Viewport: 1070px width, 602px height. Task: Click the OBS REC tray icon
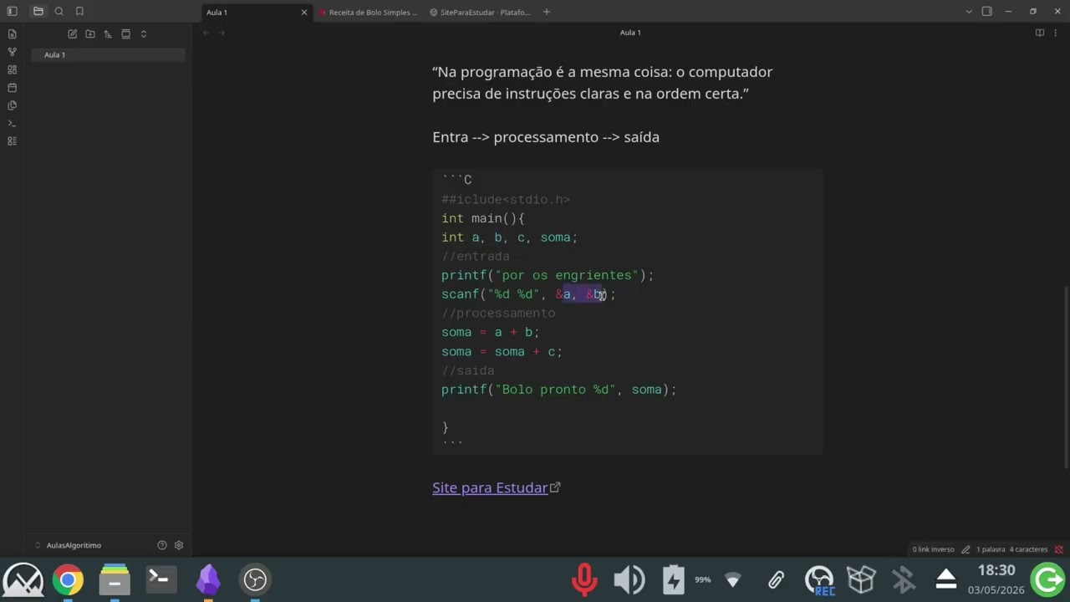(820, 580)
